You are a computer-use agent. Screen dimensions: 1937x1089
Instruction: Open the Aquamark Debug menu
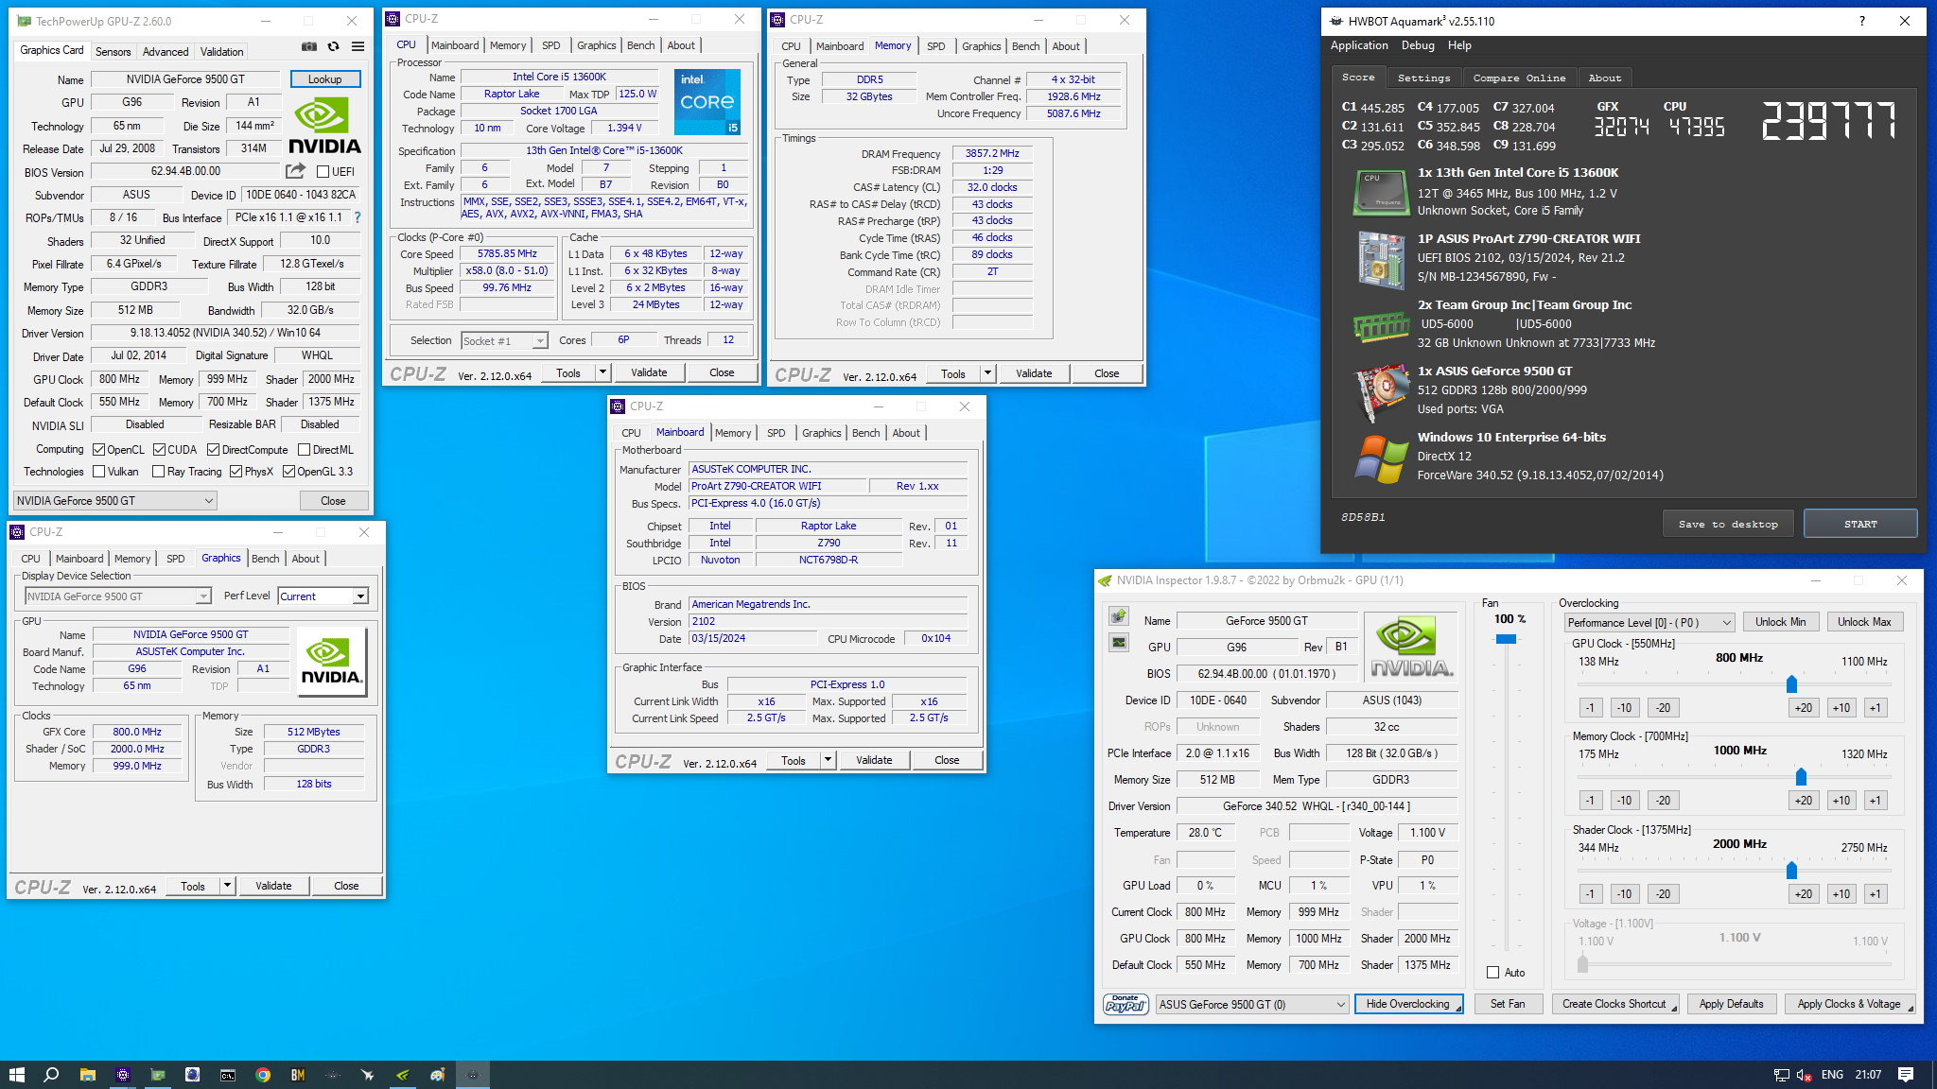(x=1418, y=45)
